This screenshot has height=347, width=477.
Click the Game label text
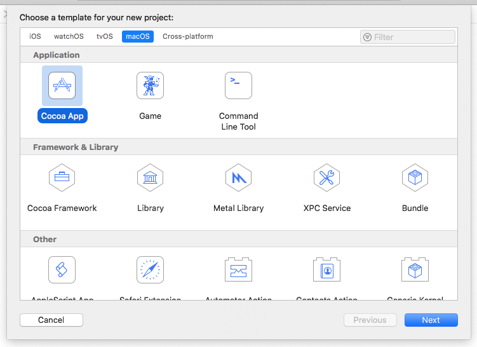pos(151,116)
